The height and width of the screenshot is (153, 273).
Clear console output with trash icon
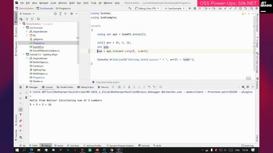(x=26, y=98)
